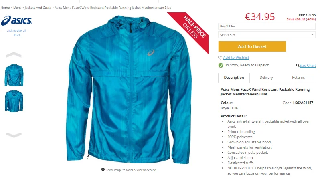Open the Size Chart link
The image size is (324, 183).
click(308, 66)
